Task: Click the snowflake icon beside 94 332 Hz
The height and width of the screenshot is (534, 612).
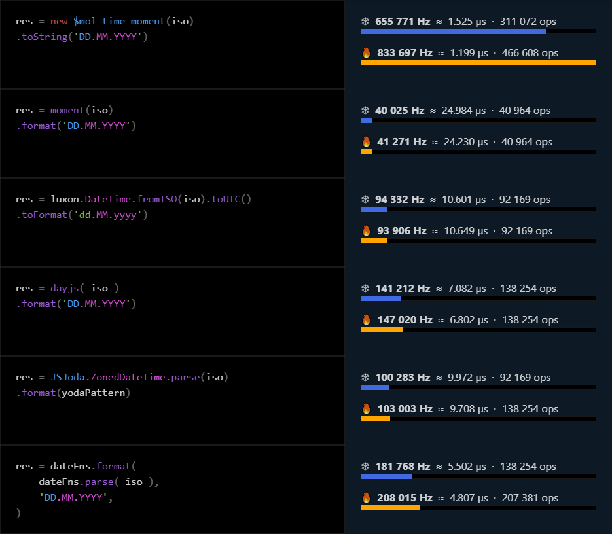Action: click(365, 200)
